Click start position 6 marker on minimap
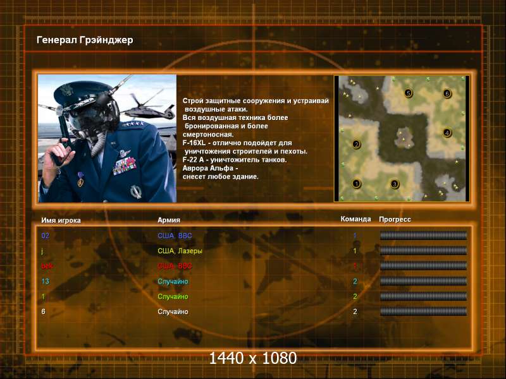The width and height of the screenshot is (506, 379). point(447,93)
